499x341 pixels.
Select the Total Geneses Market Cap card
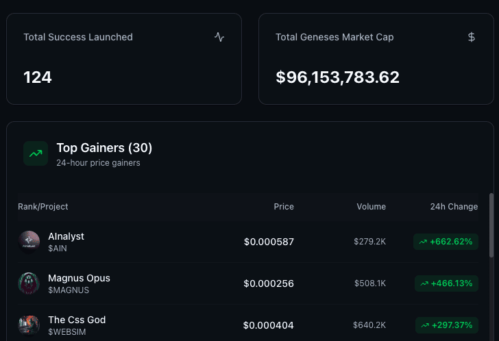click(376, 59)
